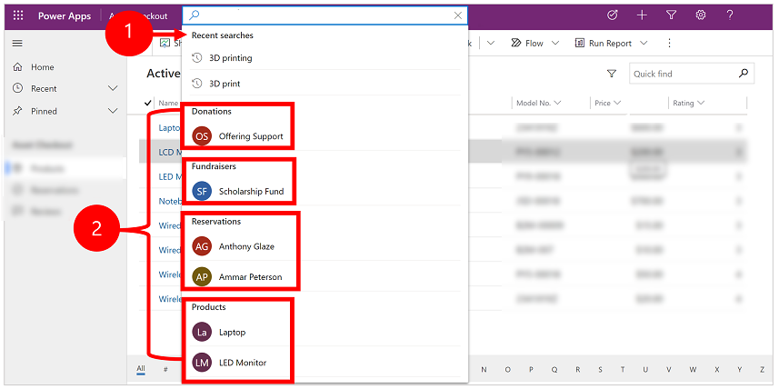The width and height of the screenshot is (779, 389).
Task: Click the AP avatar for Ammar Peterson
Action: click(202, 276)
